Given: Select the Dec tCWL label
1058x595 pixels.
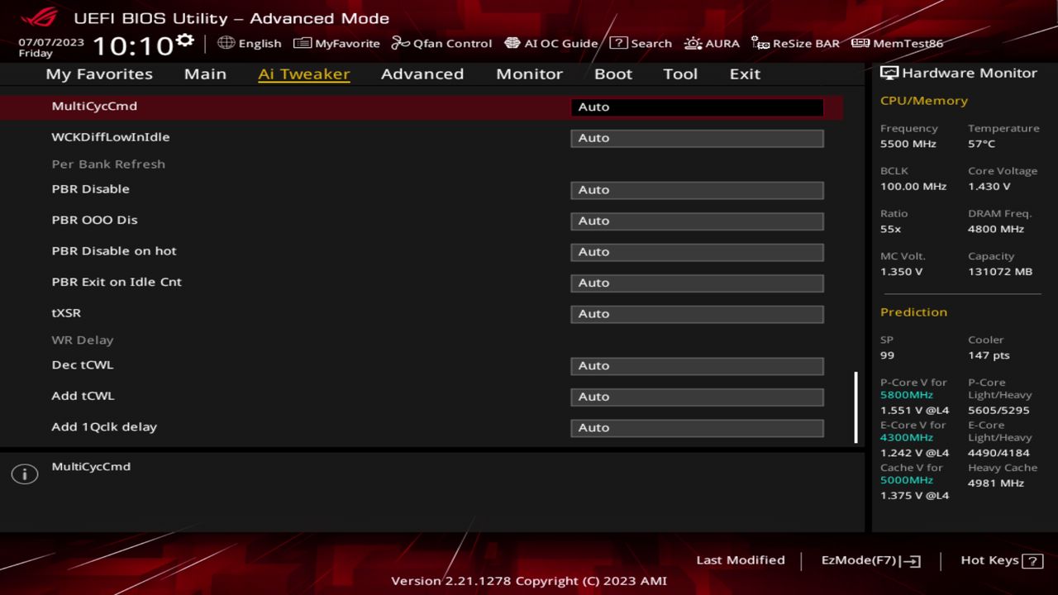Looking at the screenshot, I should pos(83,364).
